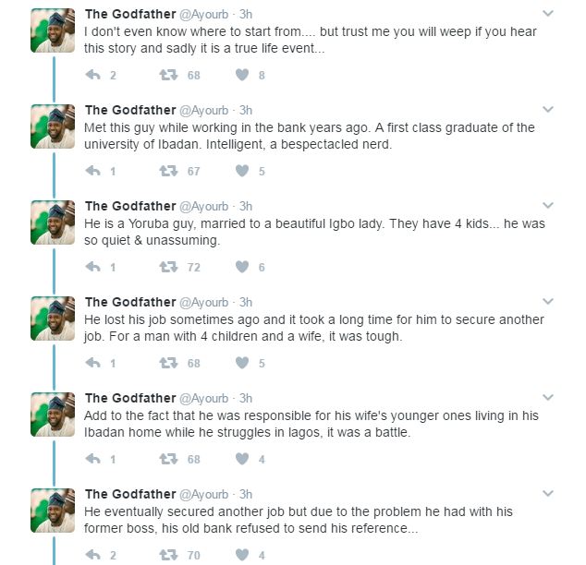
Task: Open the chevron menu on the "lost his job" tweet
Action: click(x=547, y=302)
